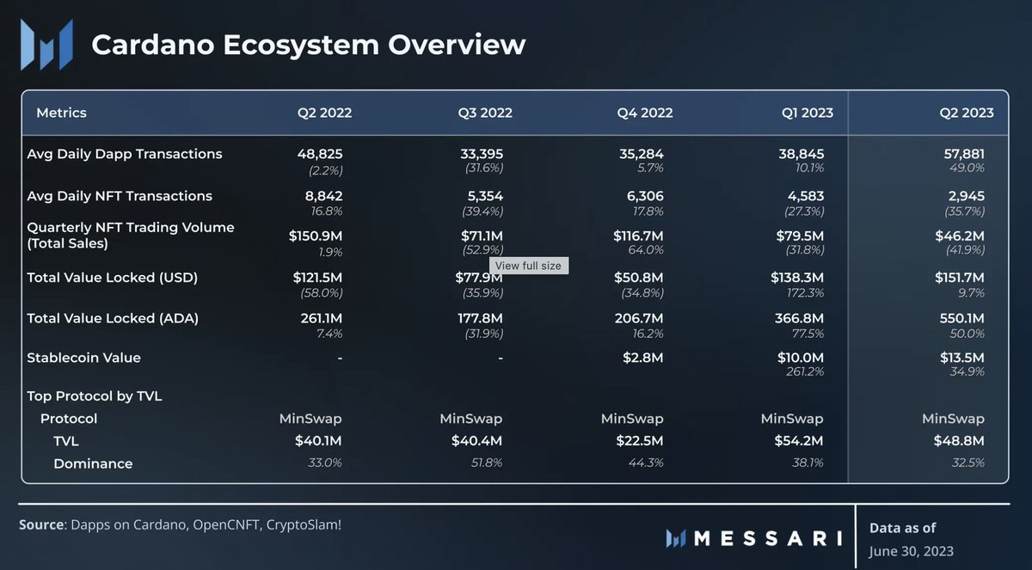Viewport: 1032px width, 570px height.
Task: Click the 550.1M ADA locked value
Action: 963,318
